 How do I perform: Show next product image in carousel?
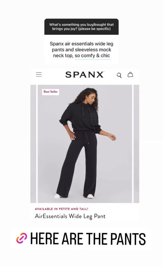[x=136, y=144]
